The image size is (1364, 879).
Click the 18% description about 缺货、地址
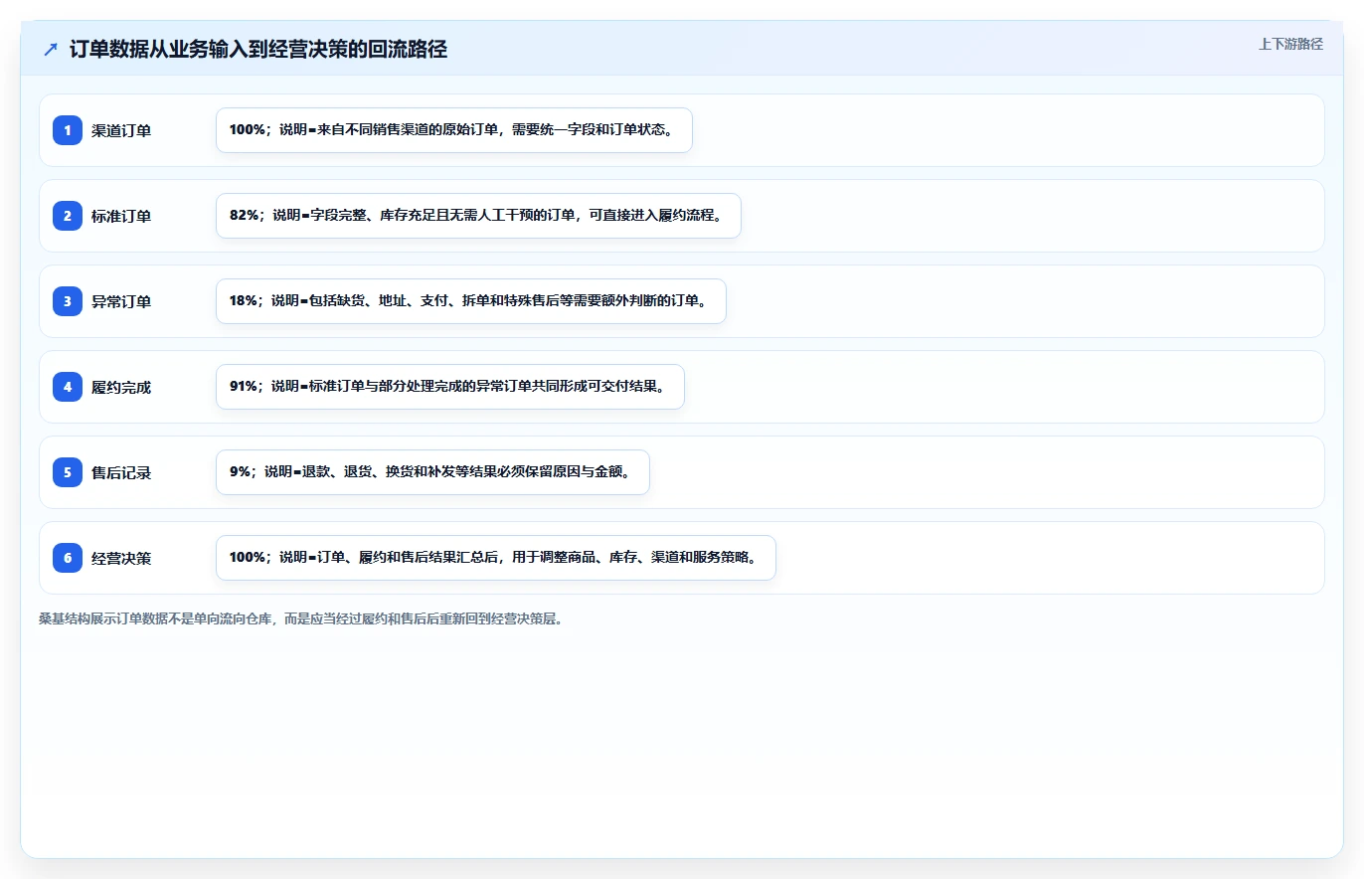tap(471, 301)
